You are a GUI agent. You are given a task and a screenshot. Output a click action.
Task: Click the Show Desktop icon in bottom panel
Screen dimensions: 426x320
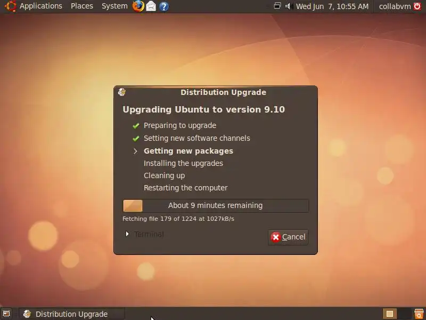coord(6,314)
